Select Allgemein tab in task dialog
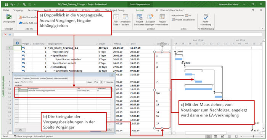This screenshot has width=267, height=140. [x=18, y=79]
